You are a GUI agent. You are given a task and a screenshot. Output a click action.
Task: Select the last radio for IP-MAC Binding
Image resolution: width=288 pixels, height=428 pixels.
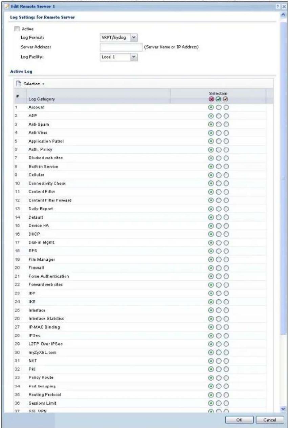pyautogui.click(x=226, y=327)
